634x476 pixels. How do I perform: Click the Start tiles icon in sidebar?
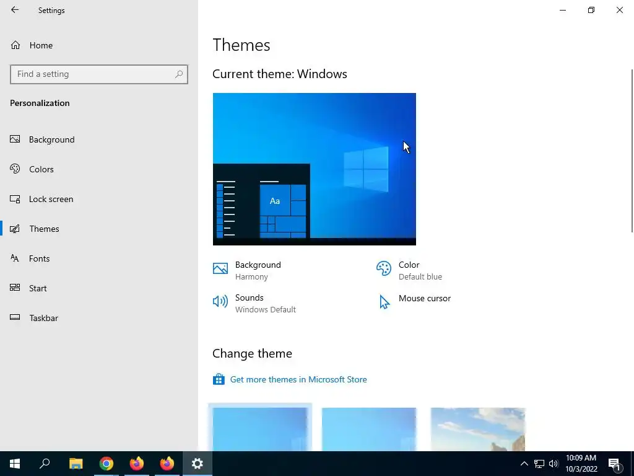(x=15, y=288)
